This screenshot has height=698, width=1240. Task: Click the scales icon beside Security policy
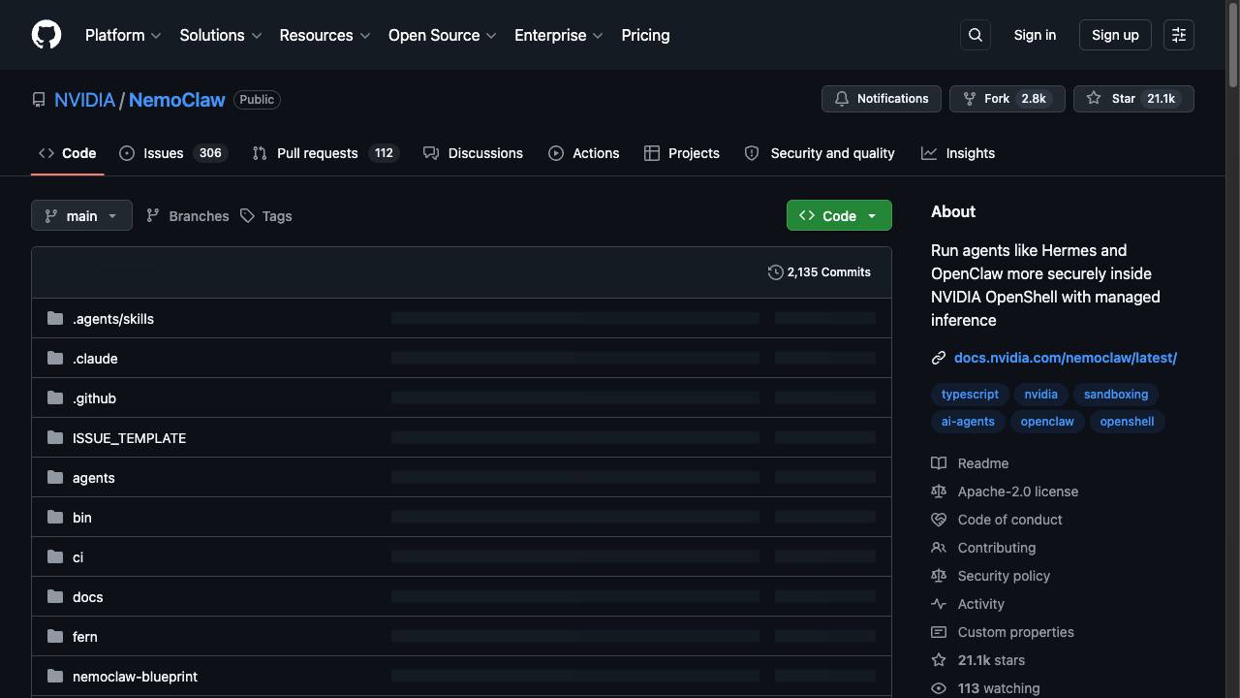[x=939, y=576]
